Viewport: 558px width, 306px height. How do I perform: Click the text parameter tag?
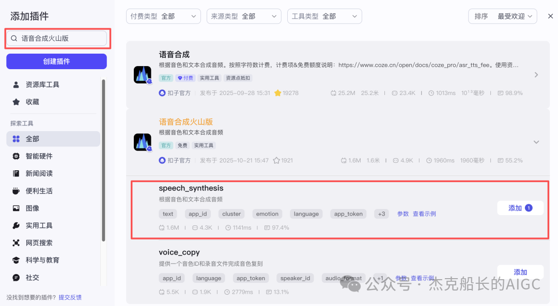168,214
